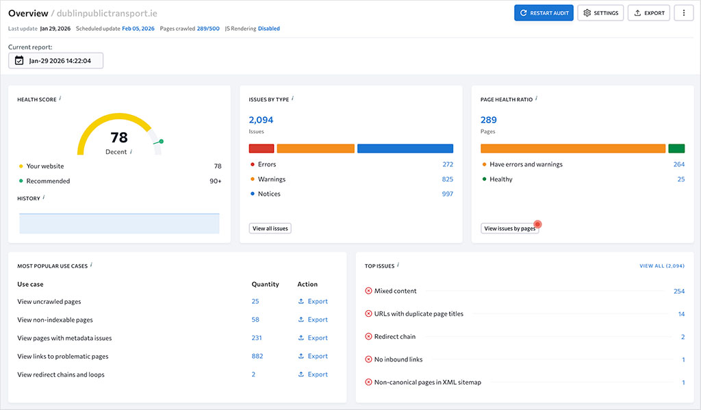This screenshot has height=410, width=701.
Task: Open the three-dot overflow menu
Action: [x=683, y=12]
